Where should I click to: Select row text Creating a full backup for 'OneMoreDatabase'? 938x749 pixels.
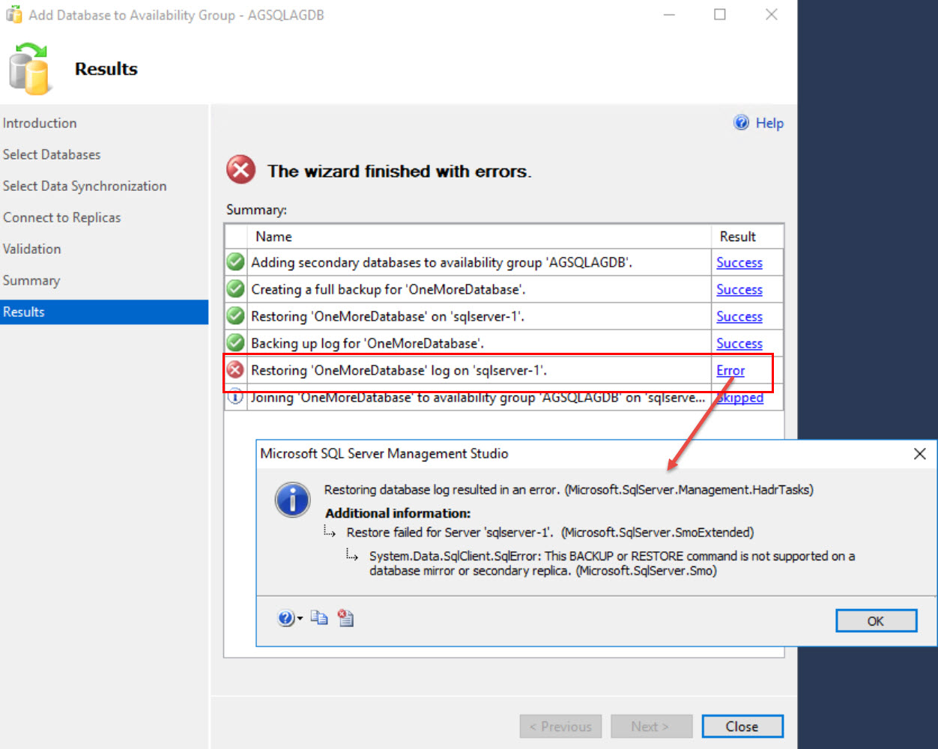(388, 290)
